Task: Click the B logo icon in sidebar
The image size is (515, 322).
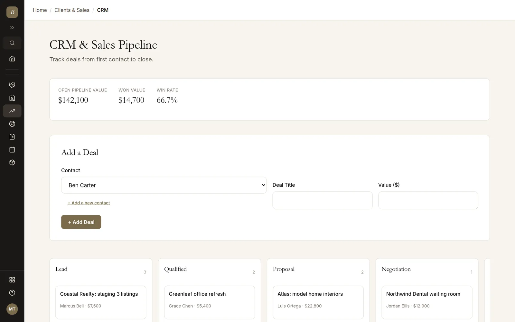Action: point(12,12)
